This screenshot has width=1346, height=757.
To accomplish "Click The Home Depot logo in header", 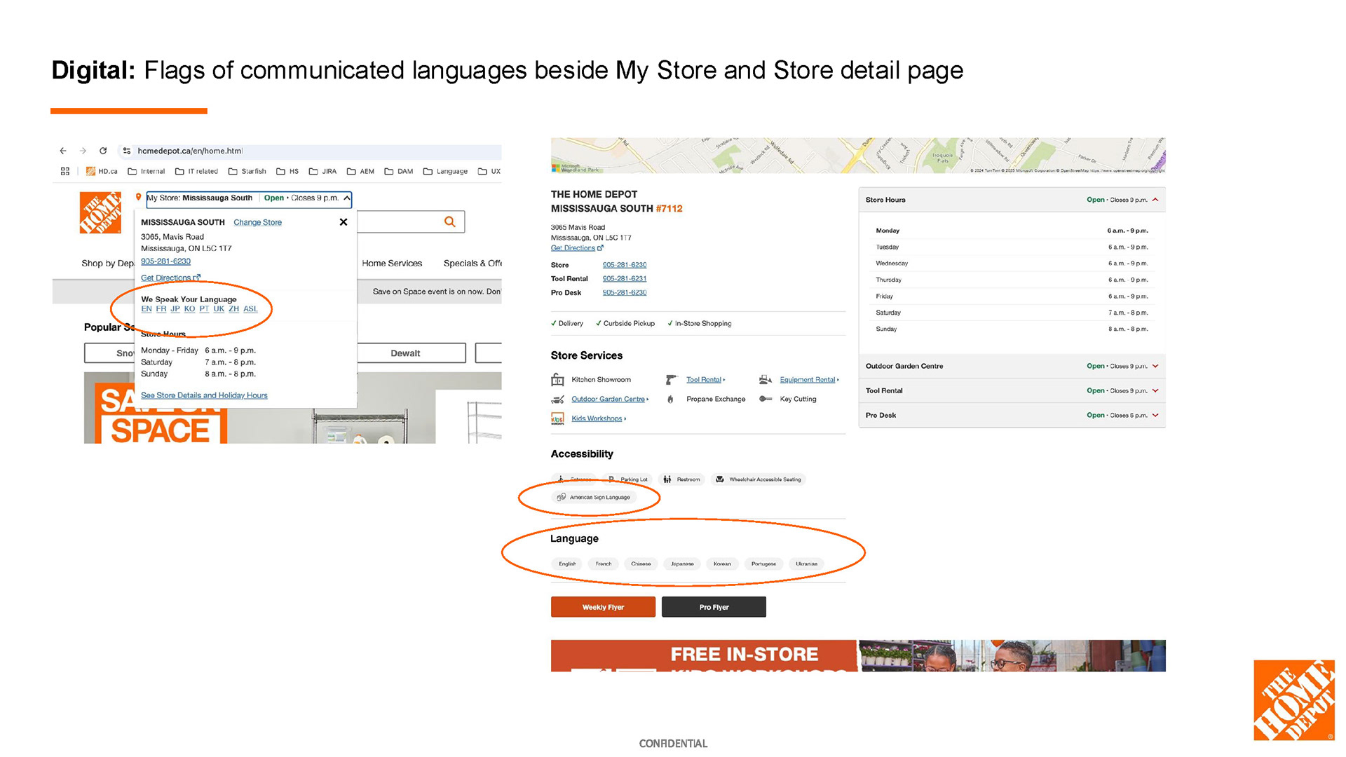I will [100, 212].
